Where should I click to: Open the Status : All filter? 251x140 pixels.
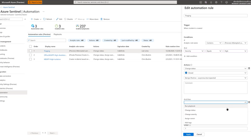click(x=147, y=41)
